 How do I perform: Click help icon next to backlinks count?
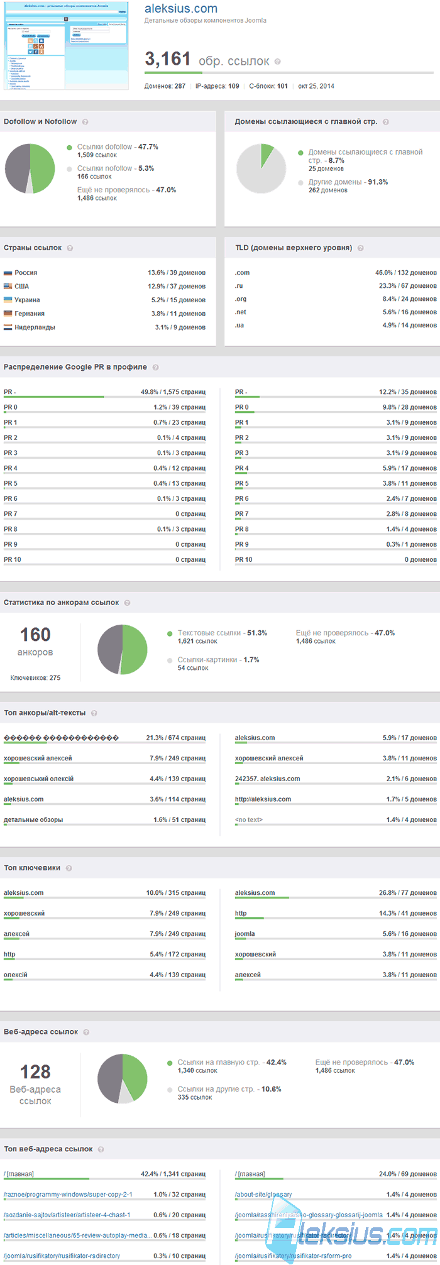click(278, 62)
